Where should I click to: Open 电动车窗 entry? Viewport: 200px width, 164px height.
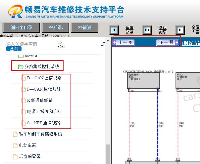point(27,145)
